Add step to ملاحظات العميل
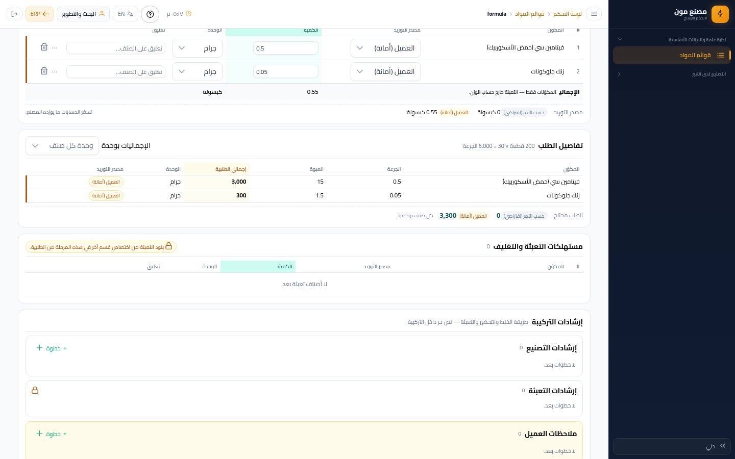 [x=52, y=433]
